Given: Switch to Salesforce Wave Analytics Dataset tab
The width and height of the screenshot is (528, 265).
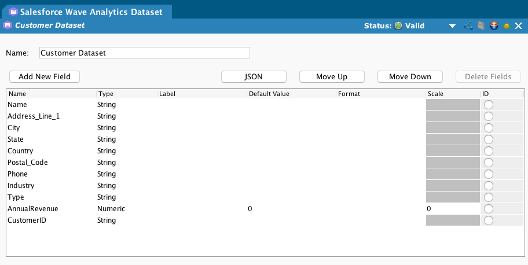Looking at the screenshot, I should pos(90,12).
